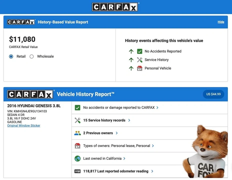The image size is (232, 180).
Task: Expand no accidents or damage details chevron
Action: (x=157, y=108)
